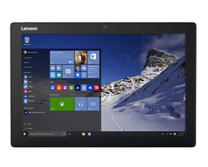Click the taskbar clock and date

pos(181,134)
